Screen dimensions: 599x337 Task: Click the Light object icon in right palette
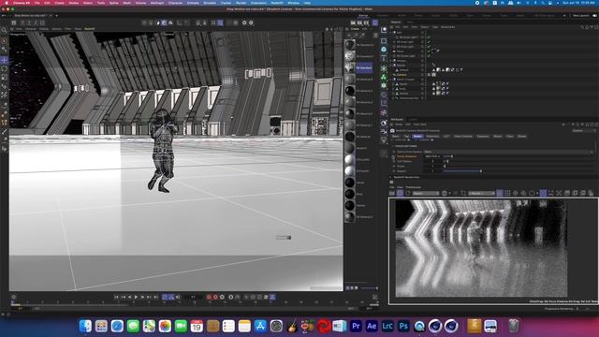click(384, 139)
